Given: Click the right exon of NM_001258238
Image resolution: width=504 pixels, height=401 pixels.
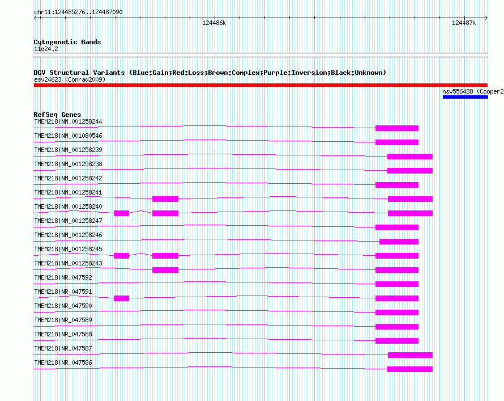Looking at the screenshot, I should click(x=410, y=171).
